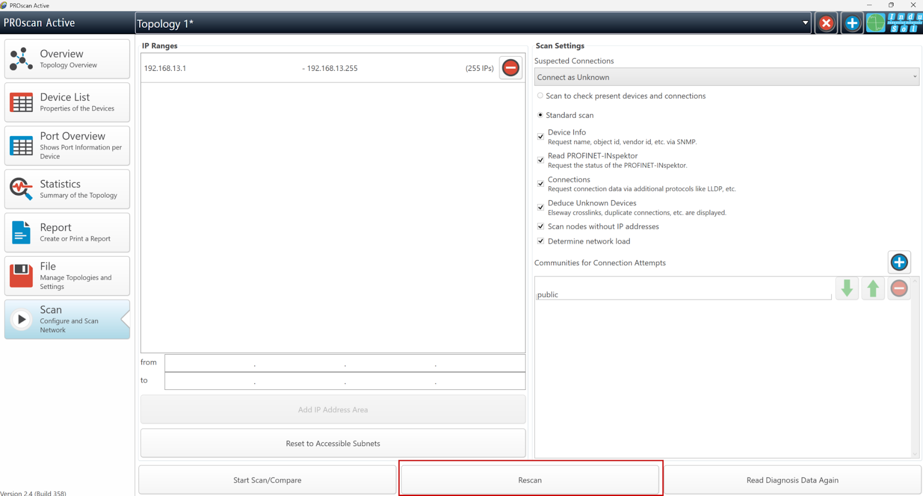The width and height of the screenshot is (923, 496).
Task: Click the Overview nodes icon
Action: click(21, 59)
